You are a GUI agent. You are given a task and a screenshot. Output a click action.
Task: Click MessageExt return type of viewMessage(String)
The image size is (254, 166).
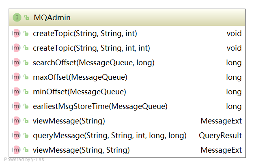click(221, 121)
